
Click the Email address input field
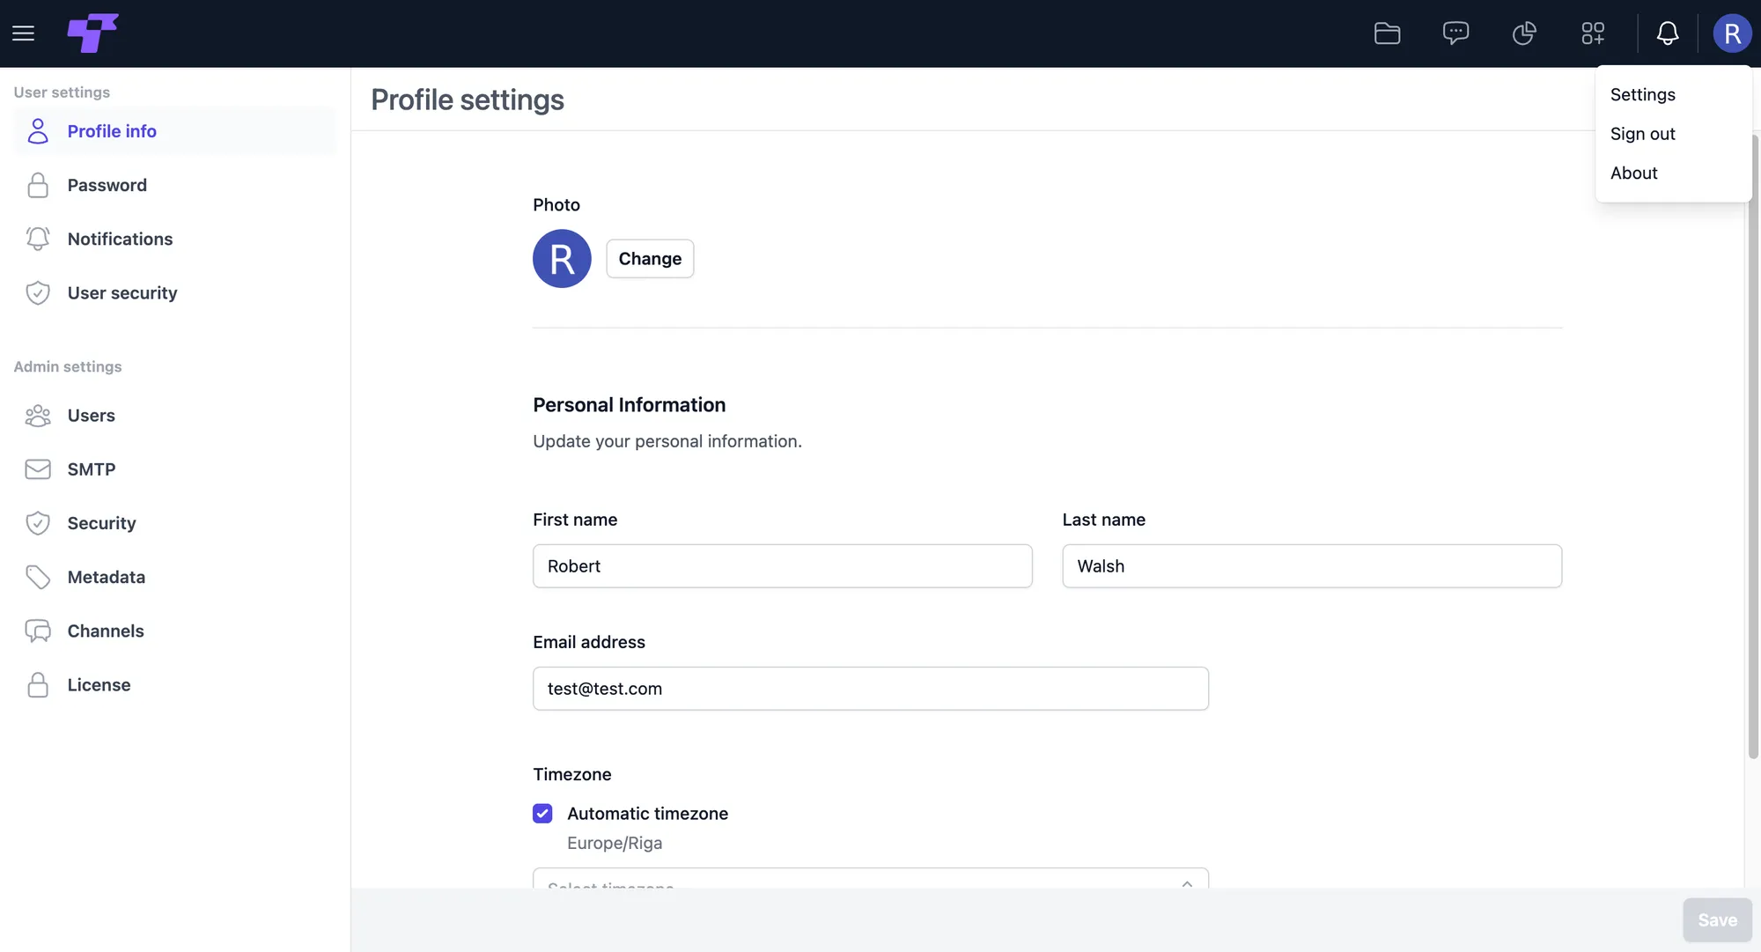(x=870, y=689)
